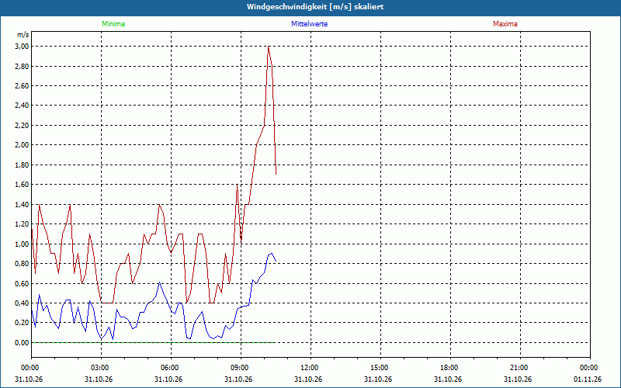
Task: Click the 3,00 y-axis value
Action: pos(23,47)
